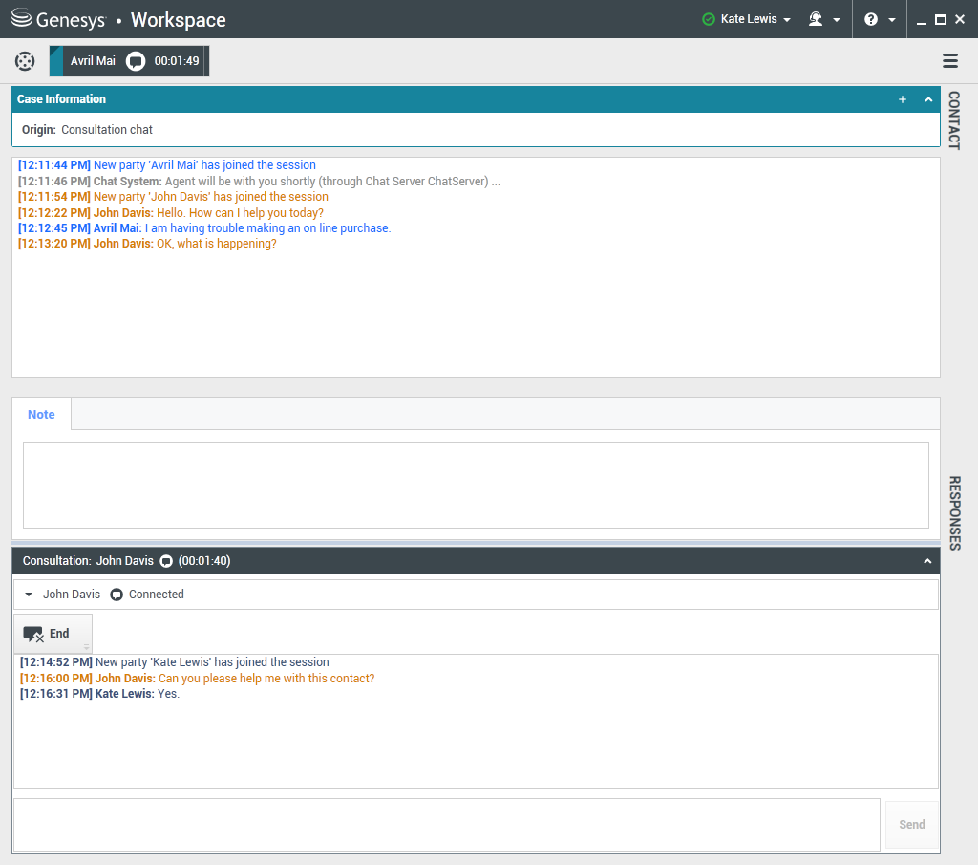
Task: Open the CONTACT side tab
Action: pyautogui.click(x=953, y=120)
